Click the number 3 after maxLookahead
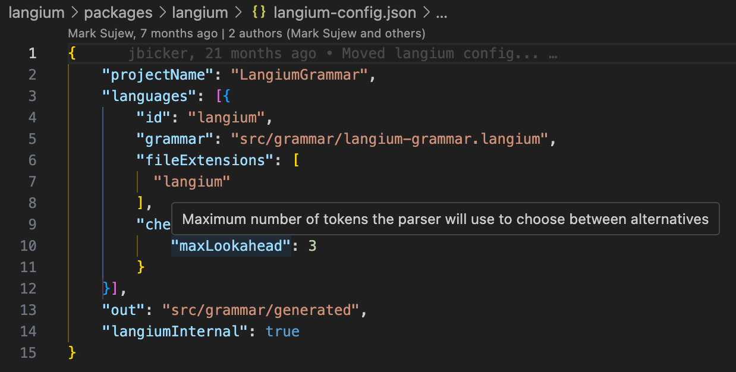The image size is (736, 372). 313,245
